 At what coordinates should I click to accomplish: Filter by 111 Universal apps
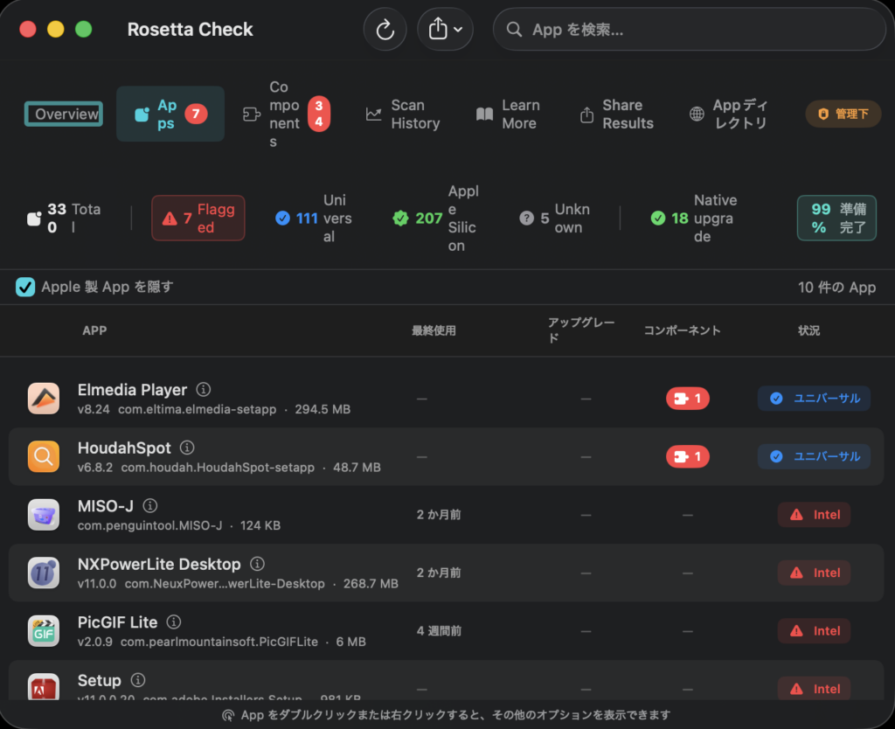coord(314,218)
